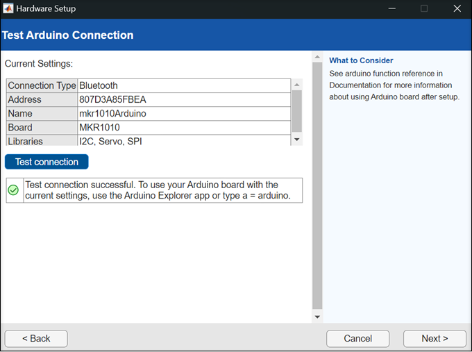Click the green success checkmark icon

point(13,190)
